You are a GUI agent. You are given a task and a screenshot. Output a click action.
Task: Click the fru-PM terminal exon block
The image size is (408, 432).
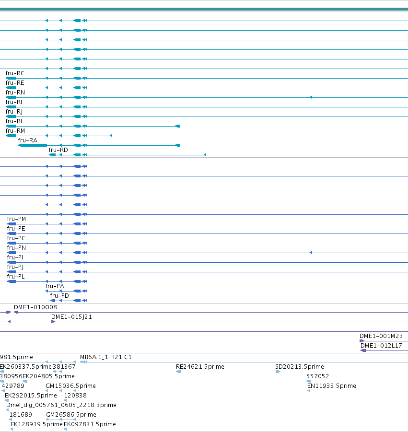12,224
